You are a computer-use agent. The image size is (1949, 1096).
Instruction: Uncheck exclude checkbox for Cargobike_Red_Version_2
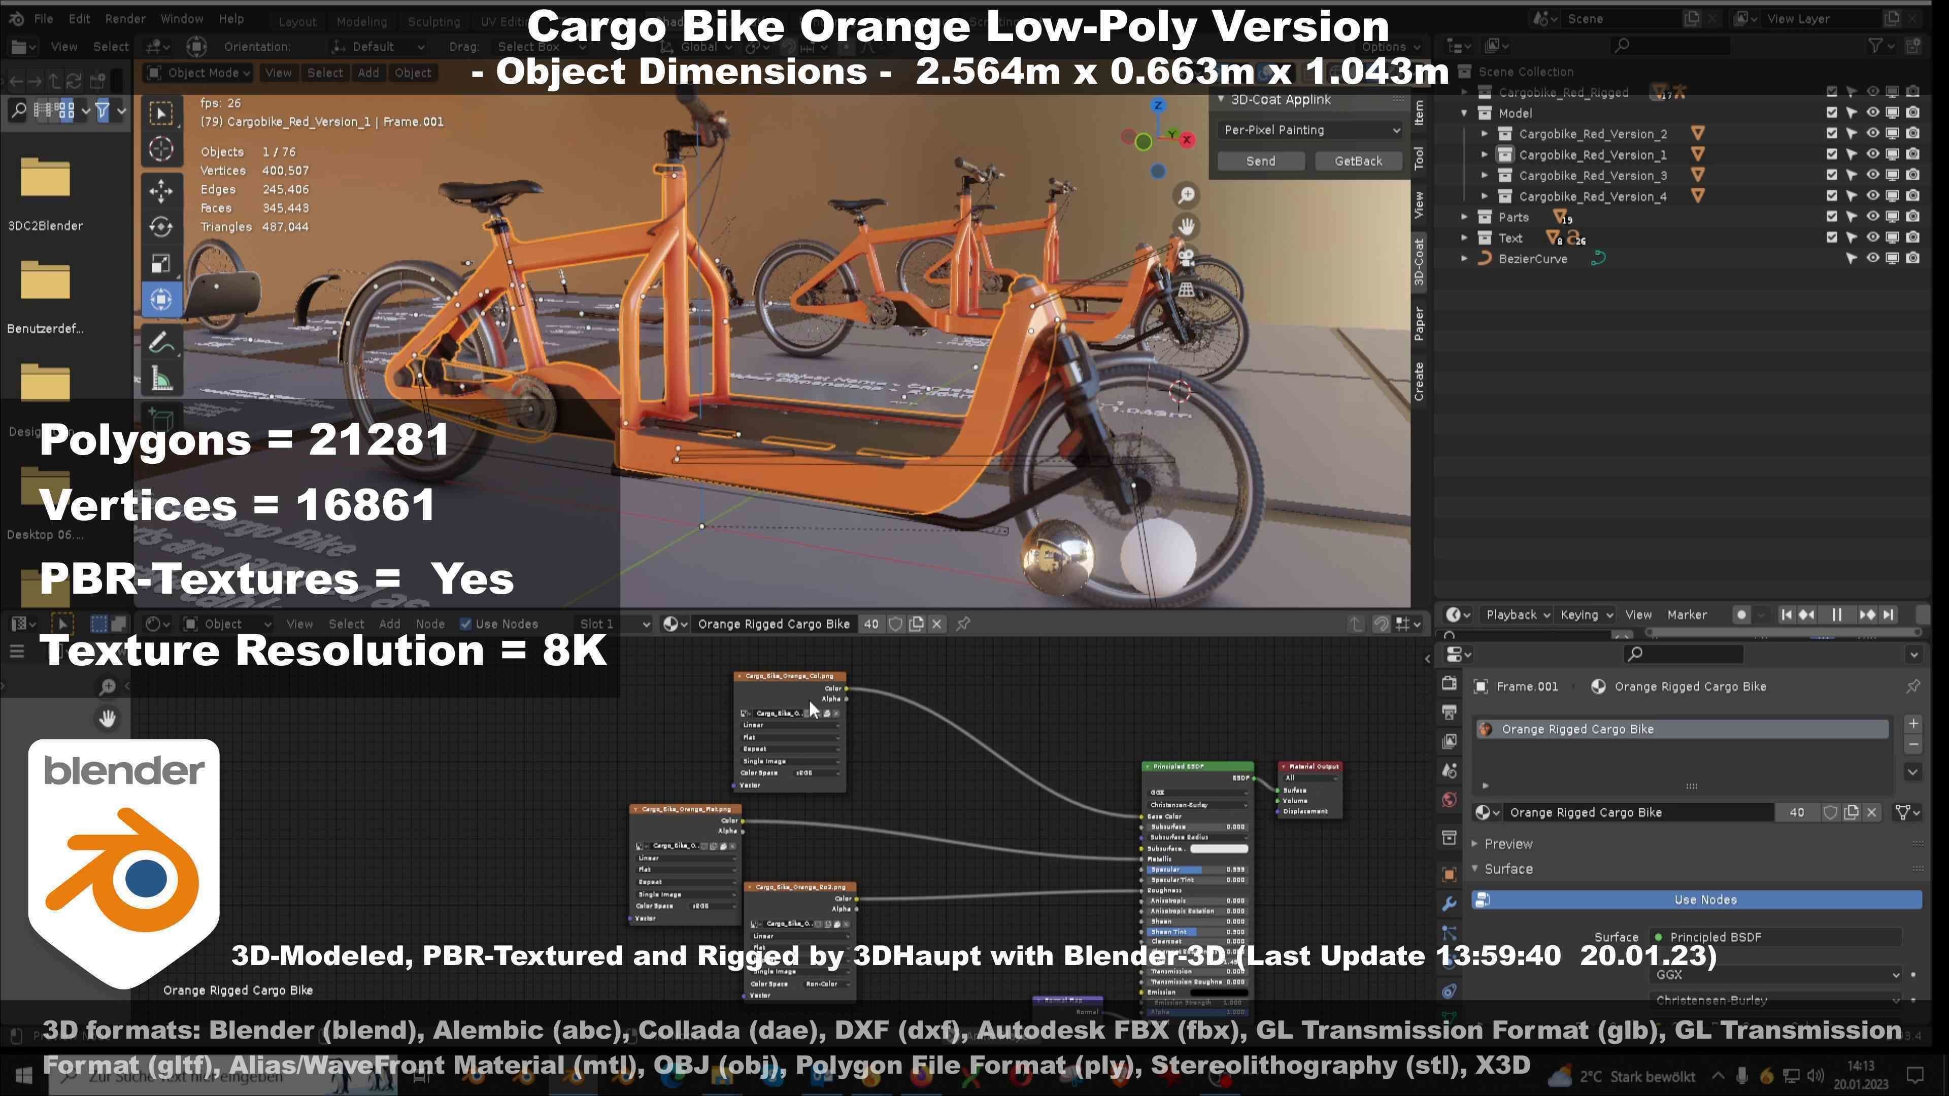point(1831,133)
